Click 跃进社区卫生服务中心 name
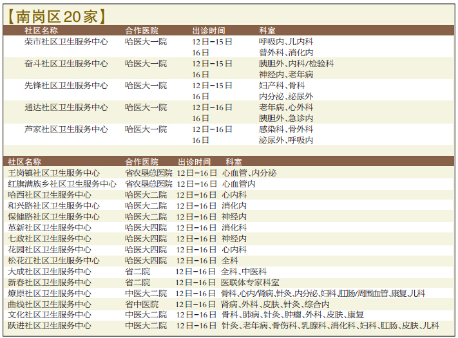This screenshot has height=338, width=458. pyautogui.click(x=50, y=326)
